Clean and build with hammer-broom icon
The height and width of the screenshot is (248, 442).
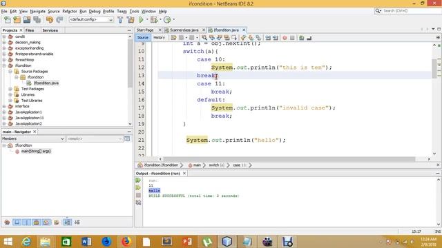(131, 20)
